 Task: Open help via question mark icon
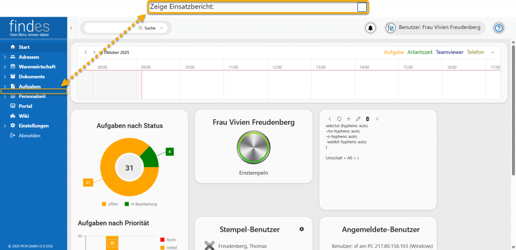pos(498,28)
